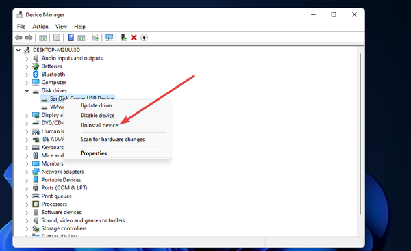411x251 pixels.
Task: Click the Audio inputs speaker icon
Action: tap(36, 58)
